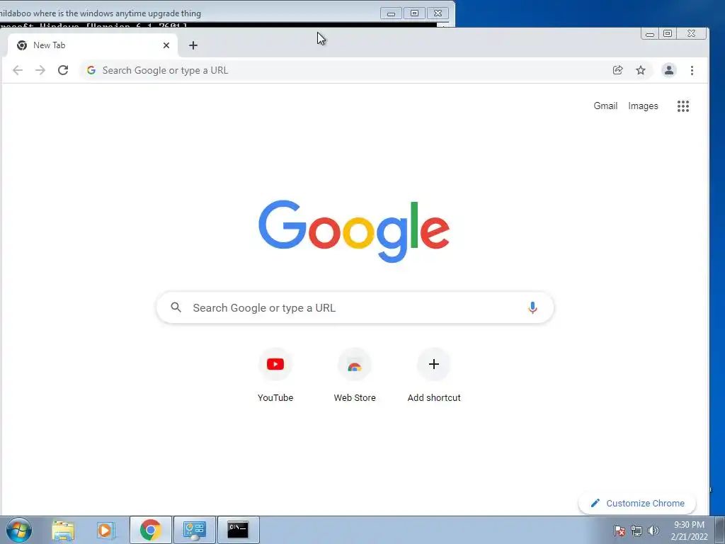Maximize the Chrome window
The width and height of the screenshot is (725, 544).
point(668,33)
